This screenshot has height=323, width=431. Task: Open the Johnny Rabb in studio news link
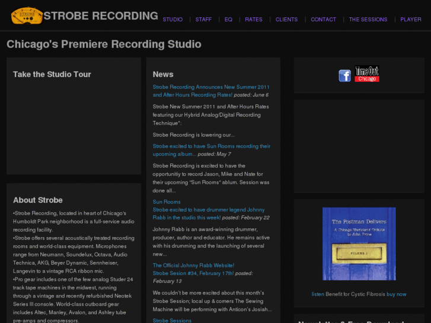[209, 213]
